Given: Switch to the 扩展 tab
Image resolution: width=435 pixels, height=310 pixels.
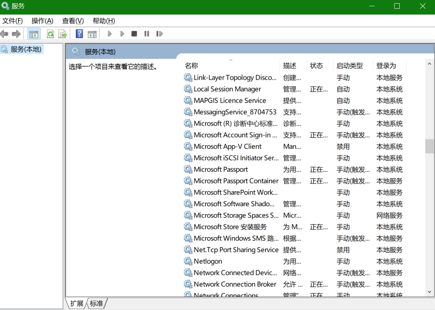Looking at the screenshot, I should [77, 303].
